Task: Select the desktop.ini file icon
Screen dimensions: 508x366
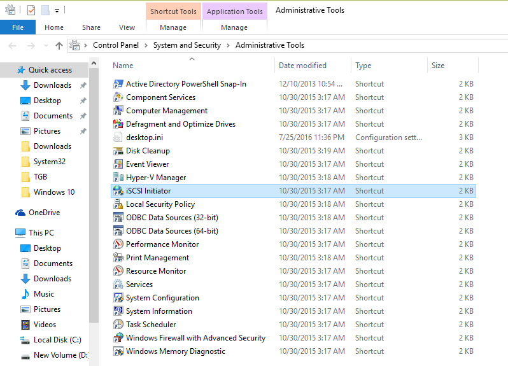Action: coord(118,137)
